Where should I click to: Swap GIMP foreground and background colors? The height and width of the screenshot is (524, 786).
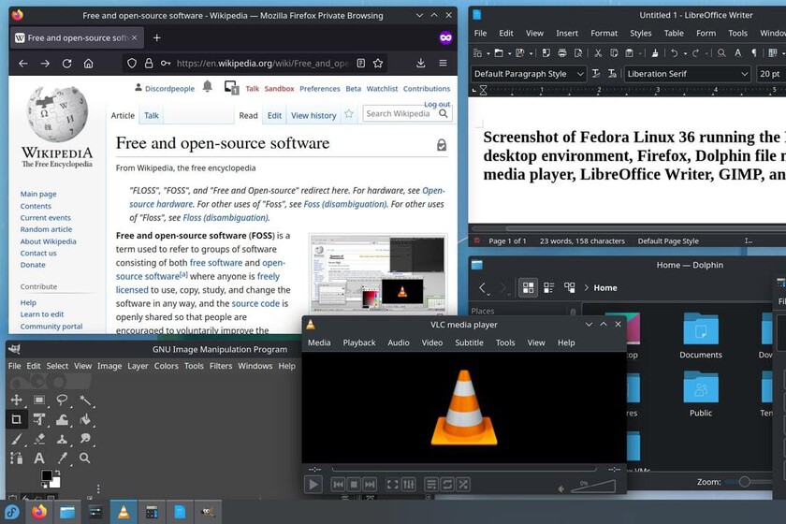point(58,473)
